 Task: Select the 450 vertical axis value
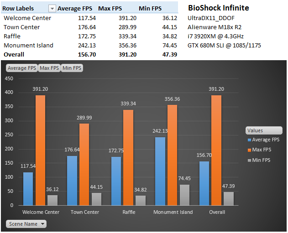pyautogui.click(x=9, y=78)
